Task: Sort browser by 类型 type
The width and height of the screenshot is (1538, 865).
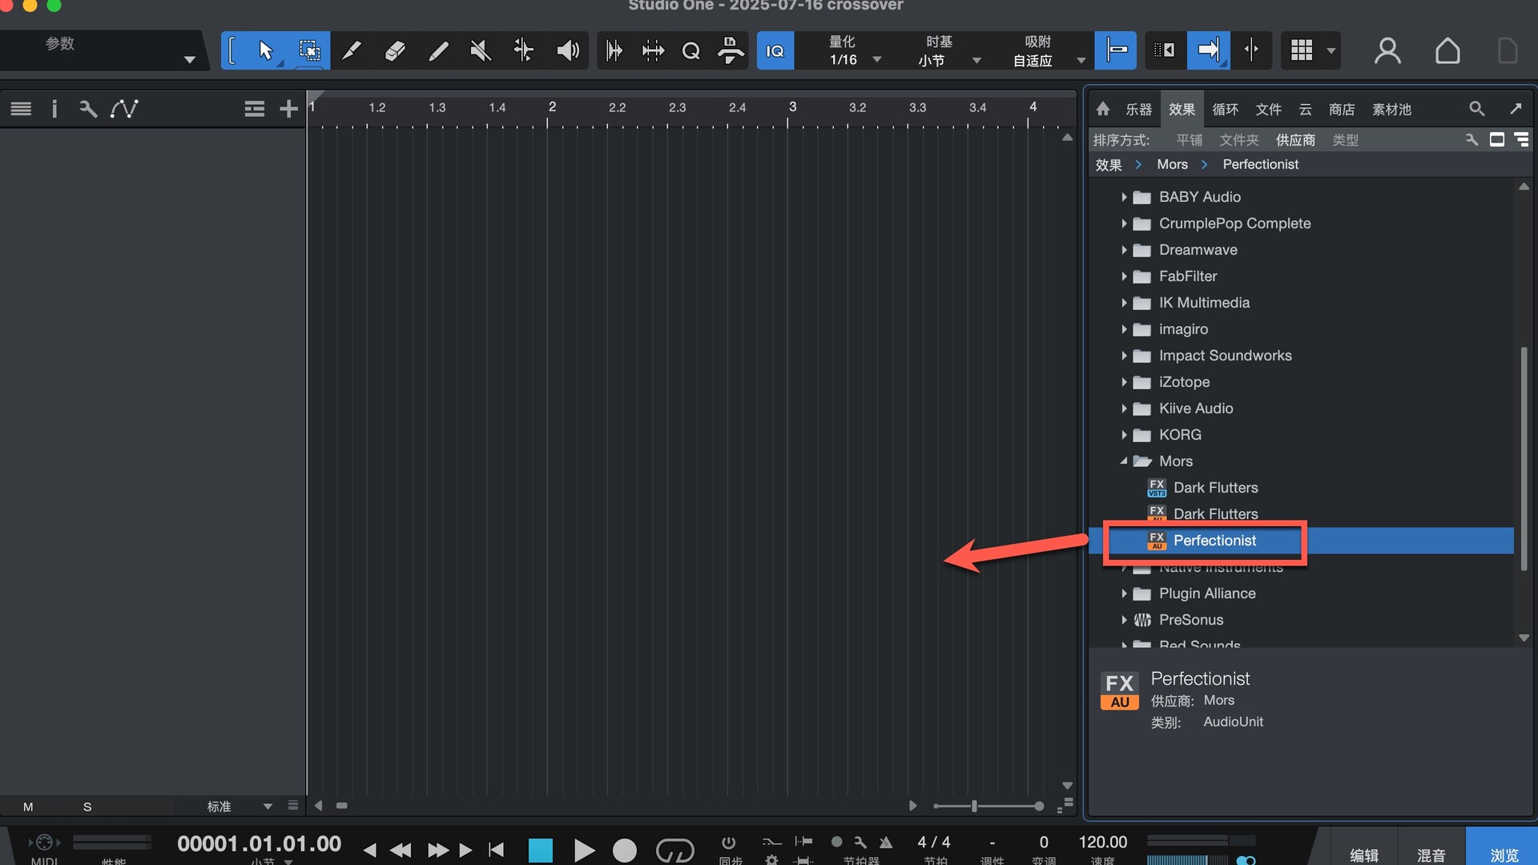Action: [x=1345, y=140]
